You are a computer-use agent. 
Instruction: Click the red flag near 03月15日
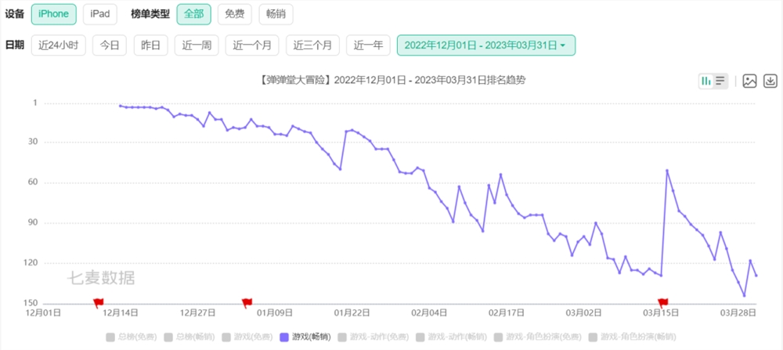point(662,302)
